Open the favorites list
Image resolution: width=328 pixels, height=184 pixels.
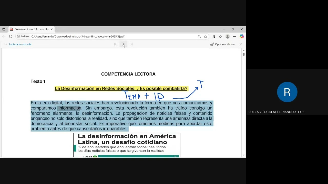[221, 37]
